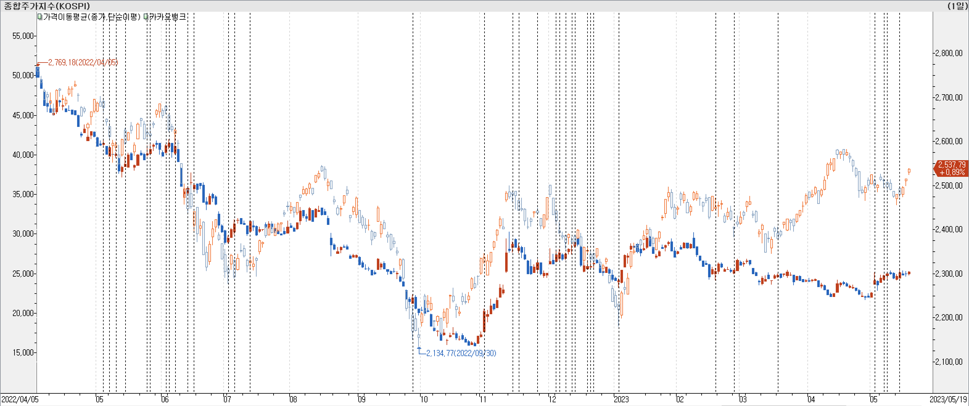The image size is (969, 406).
Task: Click the 15,000 label on left price axis
Action: [23, 353]
